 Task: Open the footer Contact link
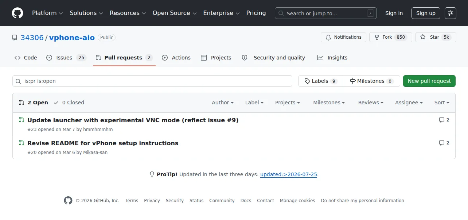click(x=265, y=201)
